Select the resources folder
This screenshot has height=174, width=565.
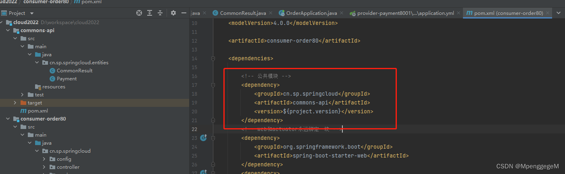(x=54, y=87)
